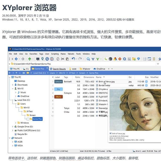The image size is (161, 161).
Task: Click the scissors Cut icon in toolbar
Action: click(63, 59)
